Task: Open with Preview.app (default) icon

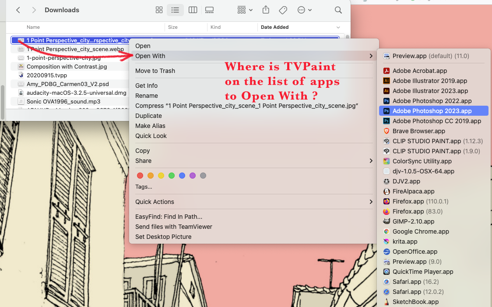Action: pos(387,56)
